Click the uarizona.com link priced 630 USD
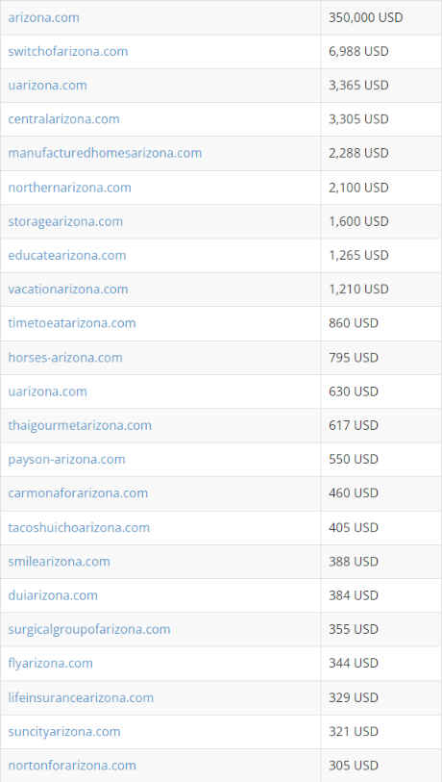Image resolution: width=442 pixels, height=782 pixels. click(x=47, y=391)
